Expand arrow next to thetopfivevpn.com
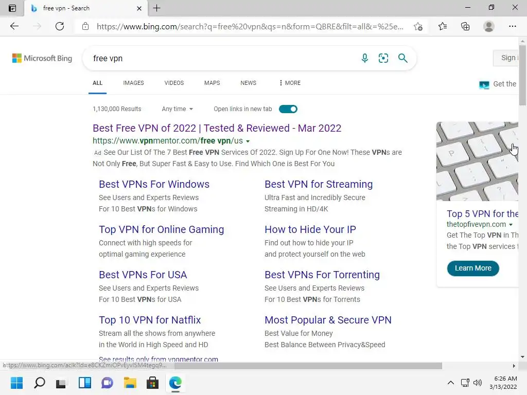 511,224
